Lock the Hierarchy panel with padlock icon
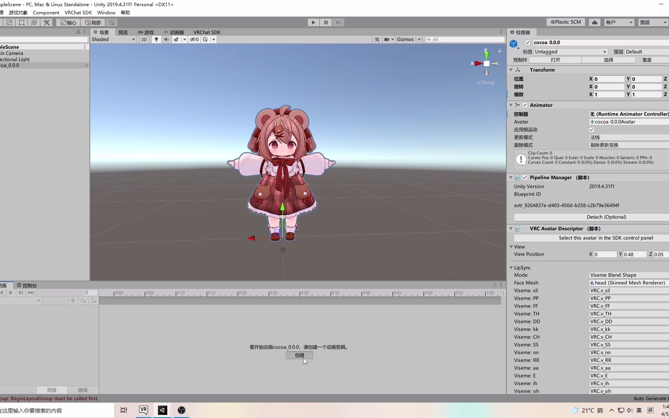This screenshot has height=418, width=669. pos(78,32)
